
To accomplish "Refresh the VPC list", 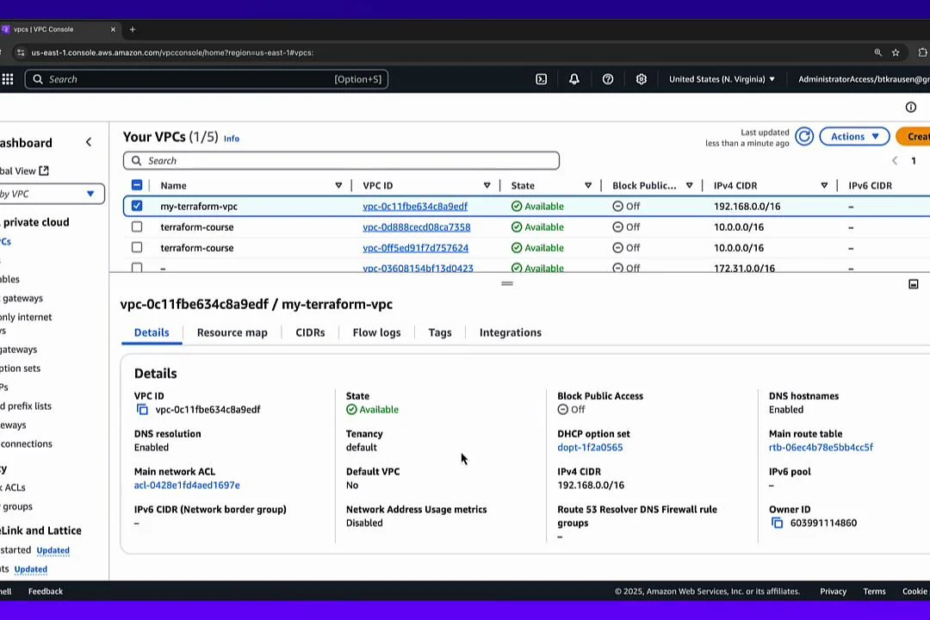I will (804, 136).
